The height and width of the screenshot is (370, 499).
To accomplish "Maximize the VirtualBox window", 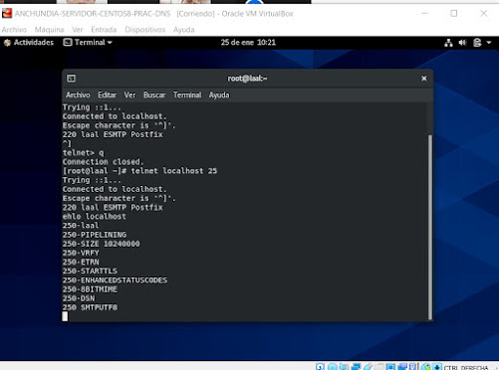I will [454, 14].
